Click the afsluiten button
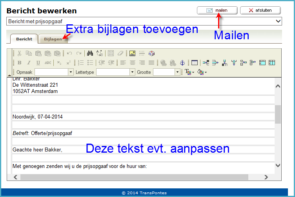295x197 pixels. pos(260,11)
